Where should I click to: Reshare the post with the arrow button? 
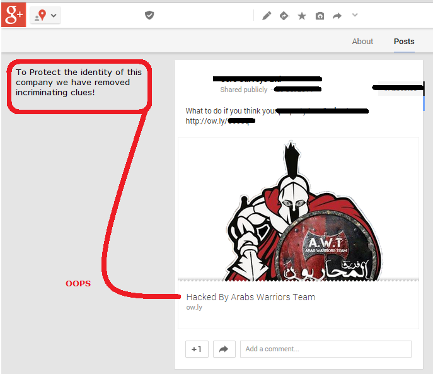tap(224, 349)
